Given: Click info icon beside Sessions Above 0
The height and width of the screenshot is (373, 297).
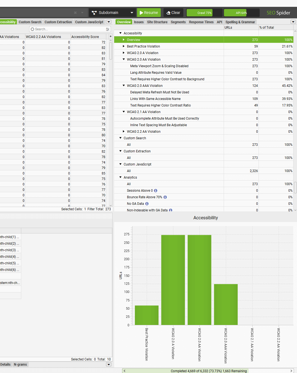Looking at the screenshot, I should click(x=156, y=191).
